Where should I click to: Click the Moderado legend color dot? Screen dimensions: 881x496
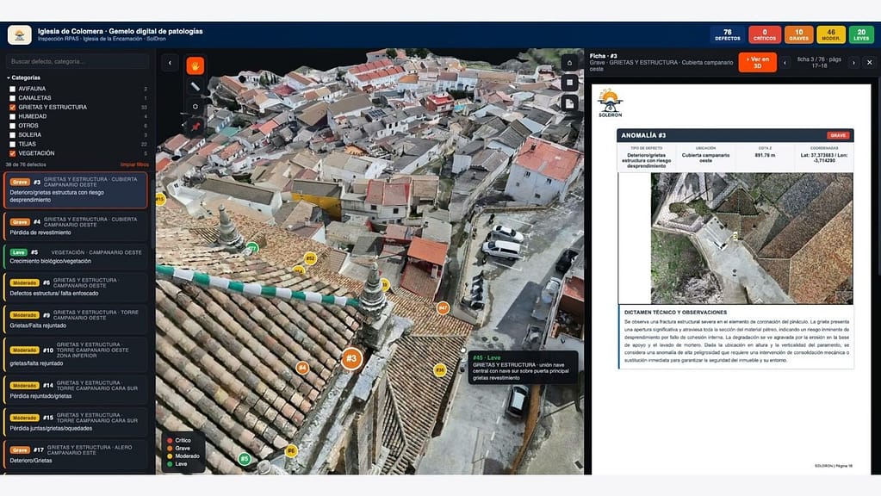pos(169,456)
